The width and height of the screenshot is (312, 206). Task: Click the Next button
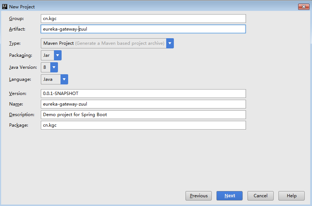tap(230, 196)
